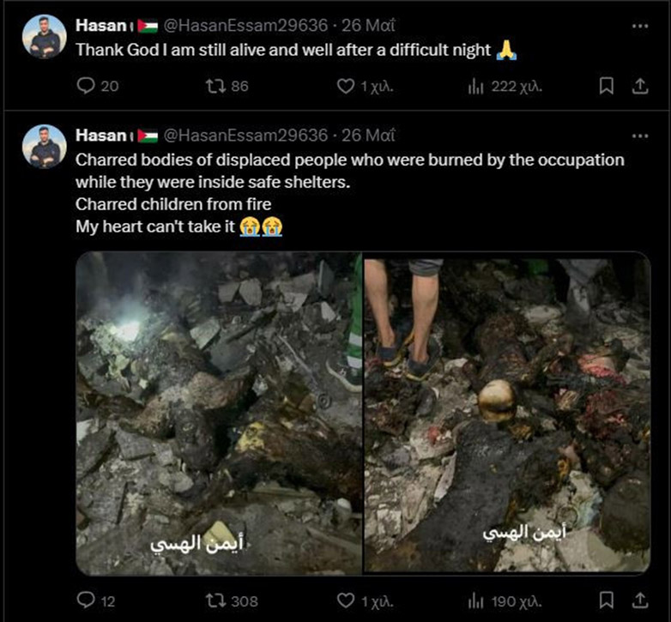Open Hasan's profile picture on the first tweet
The image size is (671, 622).
click(x=45, y=38)
